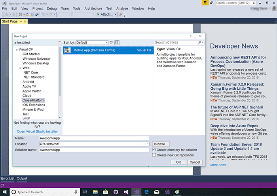This screenshot has width=277, height=196.
Task: Switch template list to medium icons list view
Action: (117, 43)
